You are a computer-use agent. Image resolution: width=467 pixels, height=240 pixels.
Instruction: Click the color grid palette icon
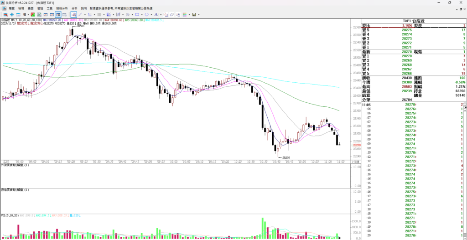(x=185, y=15)
